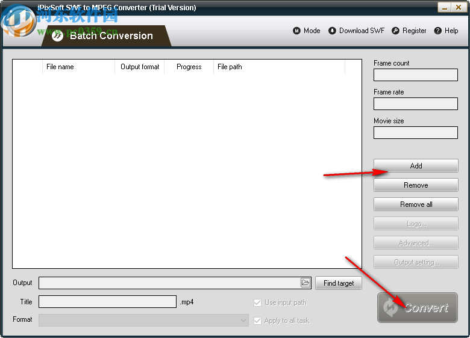The image size is (470, 338).
Task: Click the Download SWF arrow icon
Action: click(332, 31)
